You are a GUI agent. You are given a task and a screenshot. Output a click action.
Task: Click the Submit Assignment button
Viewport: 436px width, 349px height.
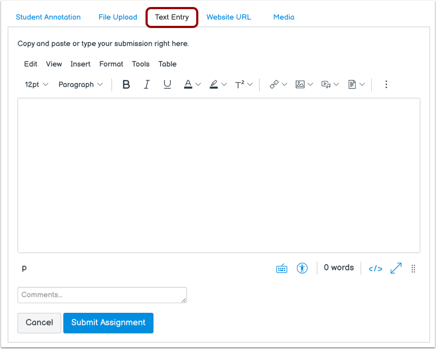[108, 323]
